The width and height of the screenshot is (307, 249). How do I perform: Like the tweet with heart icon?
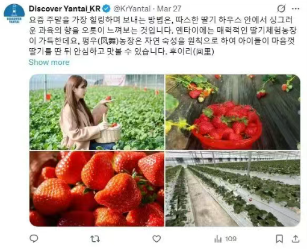click(x=157, y=239)
